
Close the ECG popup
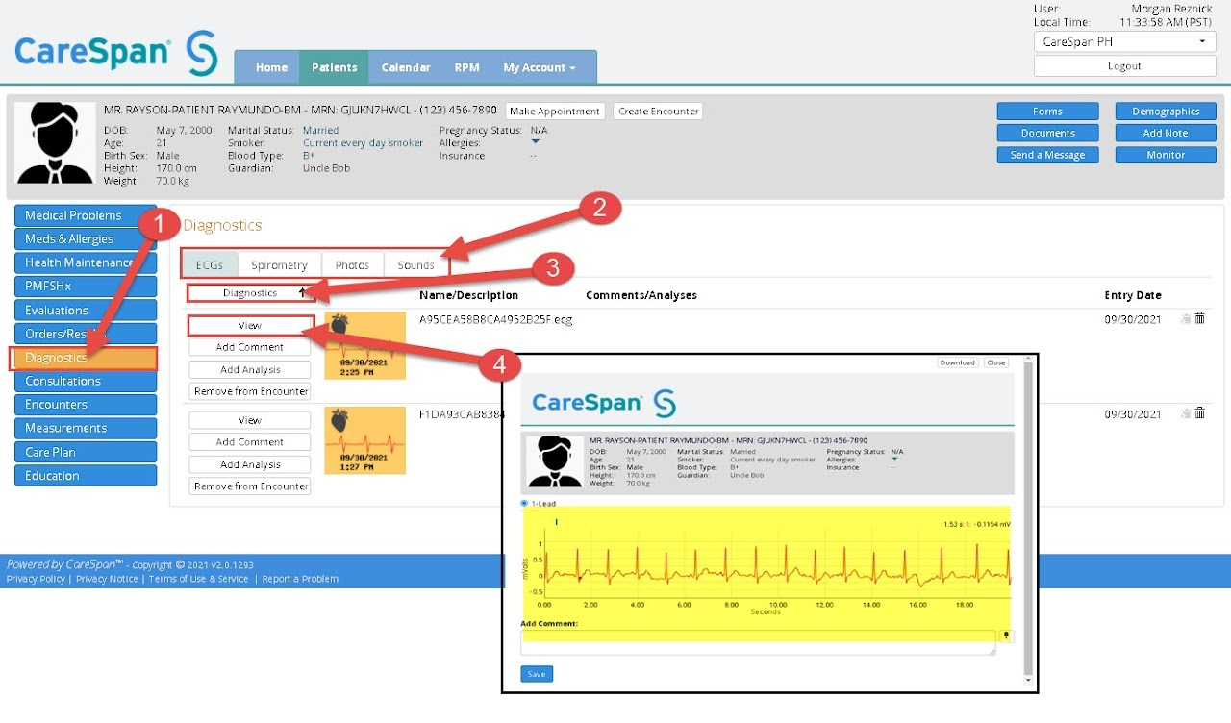pos(995,362)
